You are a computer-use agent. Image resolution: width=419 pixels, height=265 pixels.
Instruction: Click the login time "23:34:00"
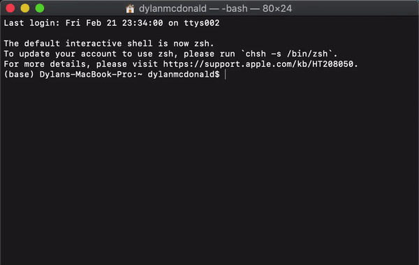142,23
